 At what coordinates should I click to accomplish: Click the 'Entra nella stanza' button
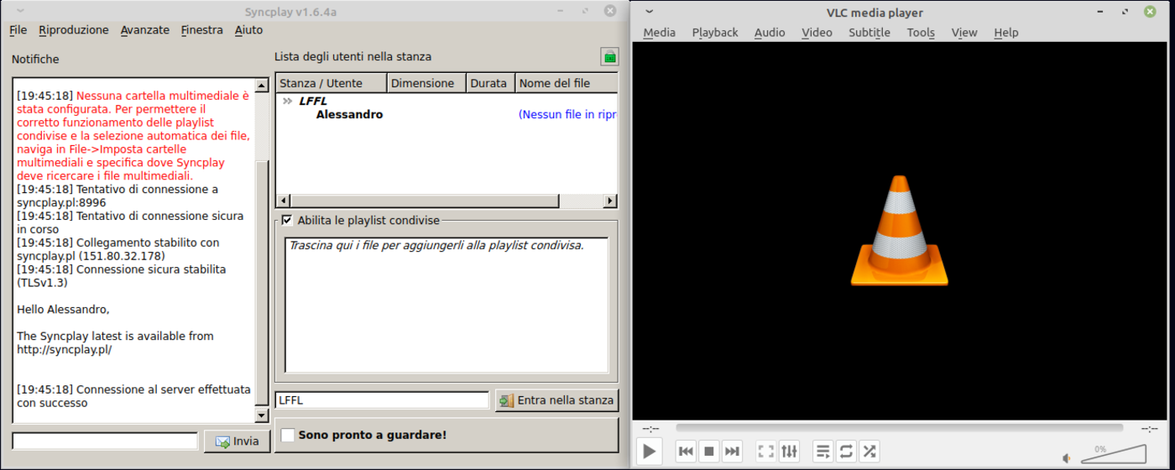[x=556, y=400]
